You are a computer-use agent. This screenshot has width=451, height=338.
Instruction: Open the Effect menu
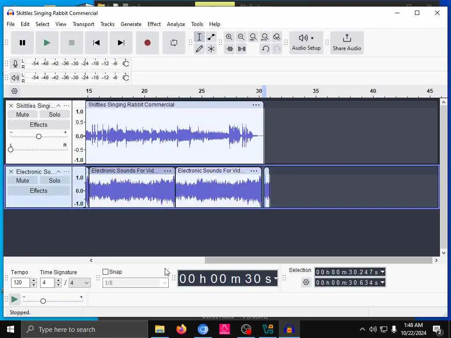click(x=154, y=24)
